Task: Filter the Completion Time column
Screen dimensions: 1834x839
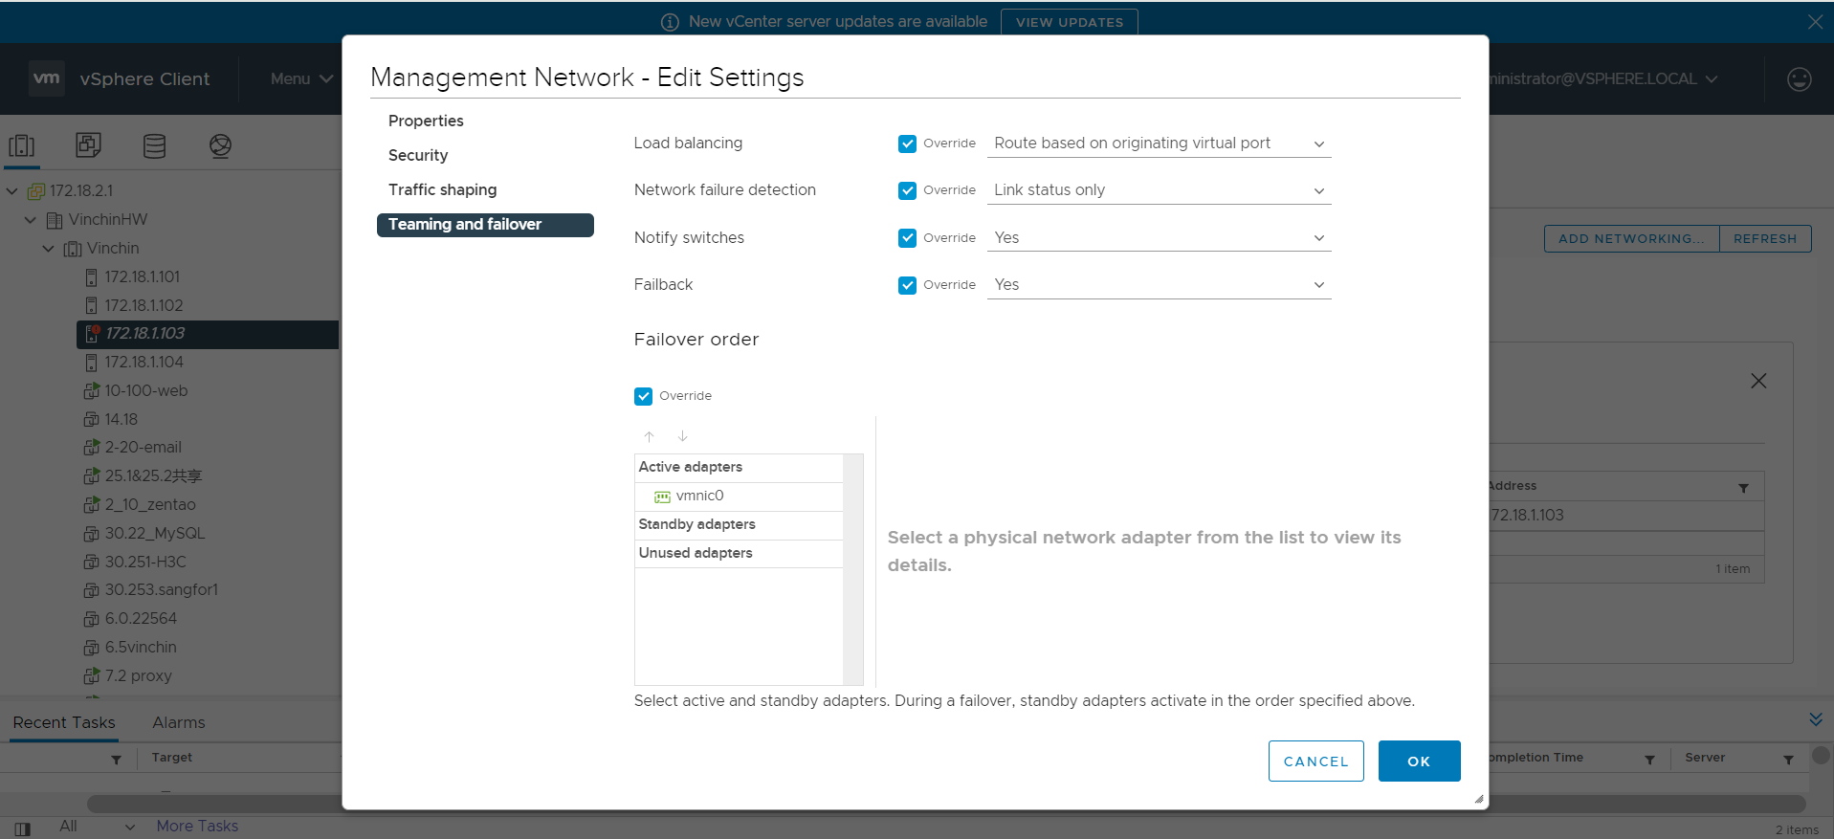Action: [x=1649, y=760]
